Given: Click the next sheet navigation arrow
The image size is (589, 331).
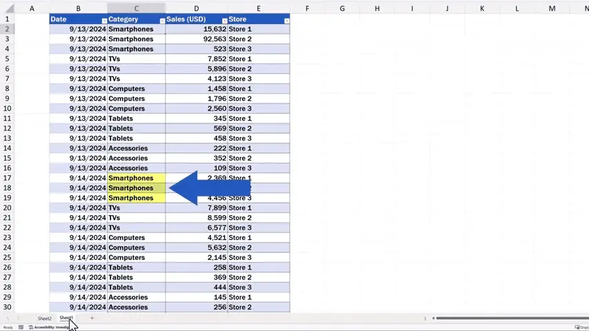Looking at the screenshot, I should [x=19, y=319].
